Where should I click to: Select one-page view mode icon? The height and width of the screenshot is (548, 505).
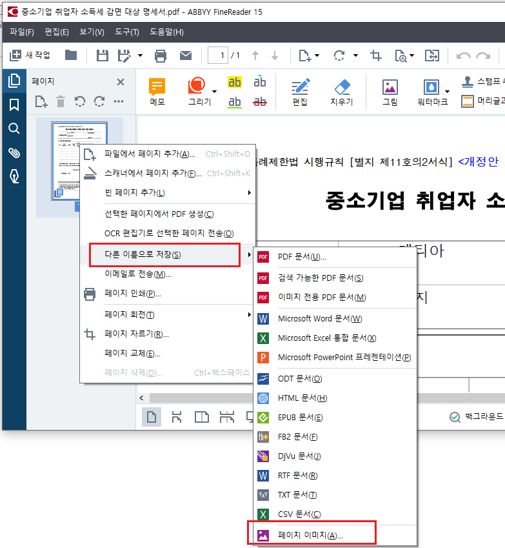tap(152, 417)
